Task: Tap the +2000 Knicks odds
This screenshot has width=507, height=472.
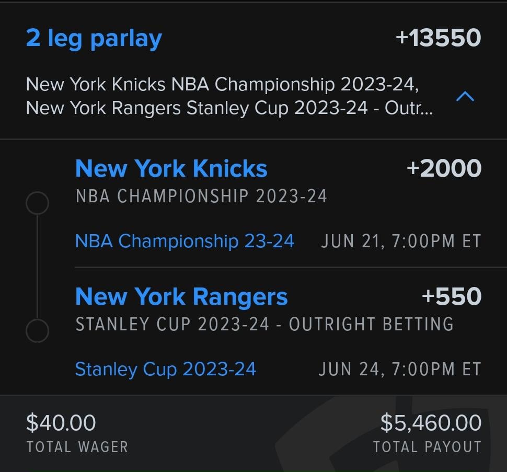Action: click(x=444, y=169)
